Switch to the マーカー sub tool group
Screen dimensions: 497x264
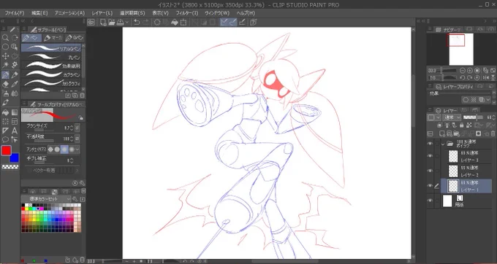coord(53,38)
